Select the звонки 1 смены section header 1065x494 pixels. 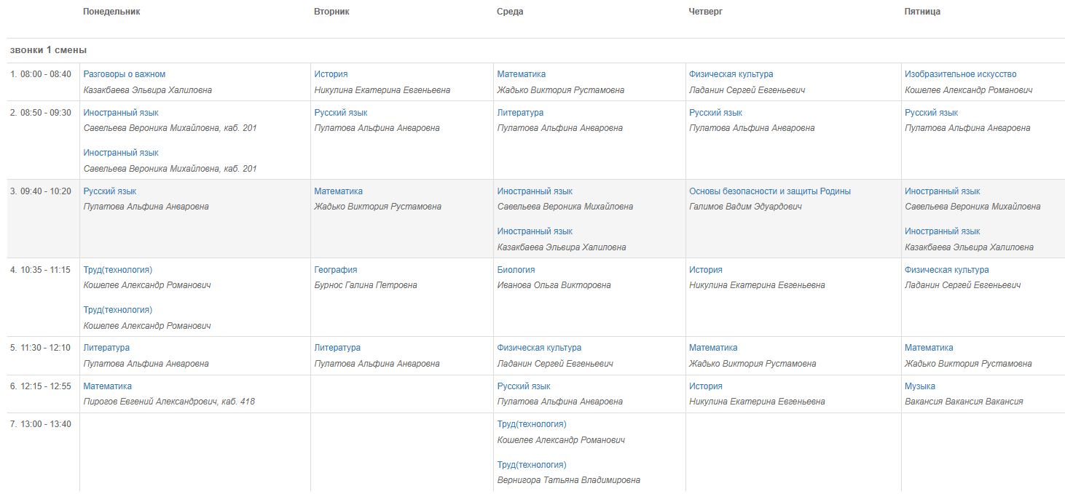point(49,50)
